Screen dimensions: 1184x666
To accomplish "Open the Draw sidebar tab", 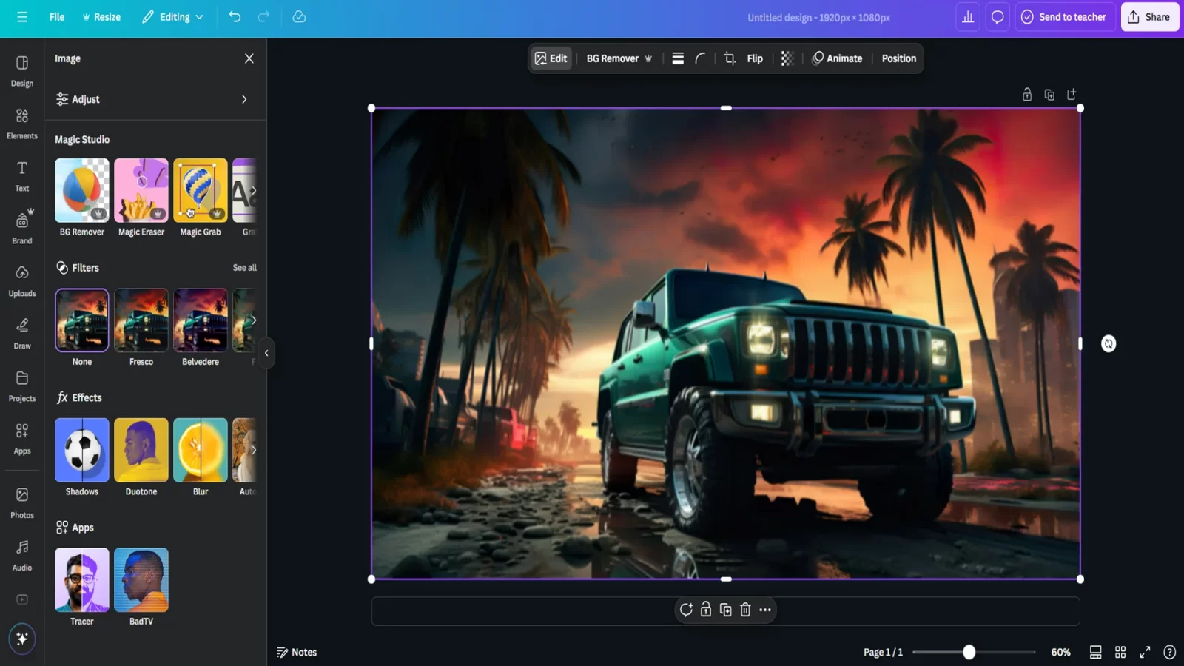I will coord(22,334).
